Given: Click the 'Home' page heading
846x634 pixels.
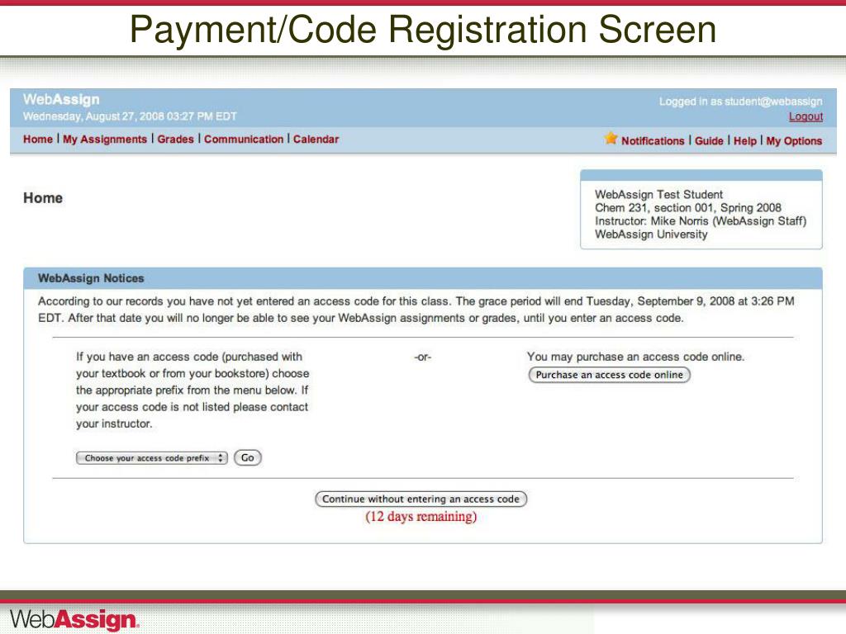Looking at the screenshot, I should tap(43, 198).
